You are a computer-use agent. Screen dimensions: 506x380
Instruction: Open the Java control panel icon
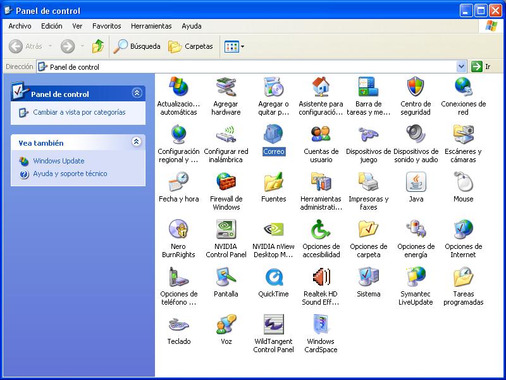click(x=416, y=182)
